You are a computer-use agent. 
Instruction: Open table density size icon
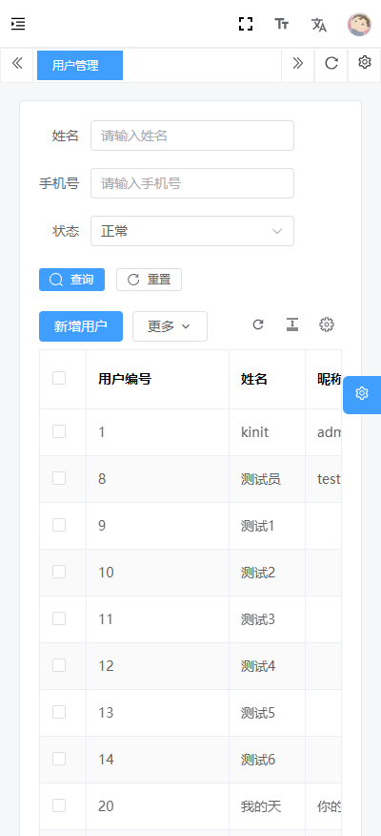[x=292, y=324]
